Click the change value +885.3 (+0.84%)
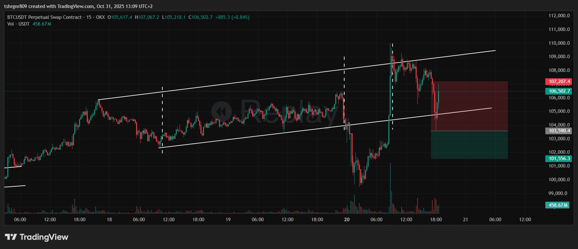Screen dimensions: 578x249 pos(232,17)
